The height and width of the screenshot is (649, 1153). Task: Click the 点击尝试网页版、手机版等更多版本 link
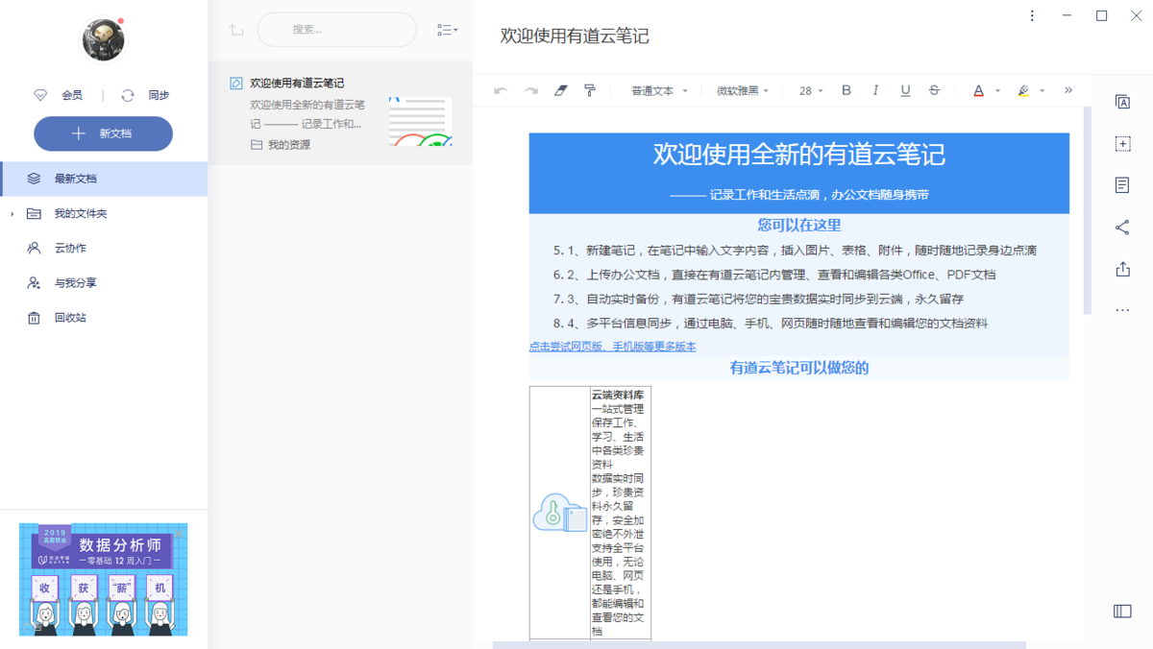coord(612,347)
